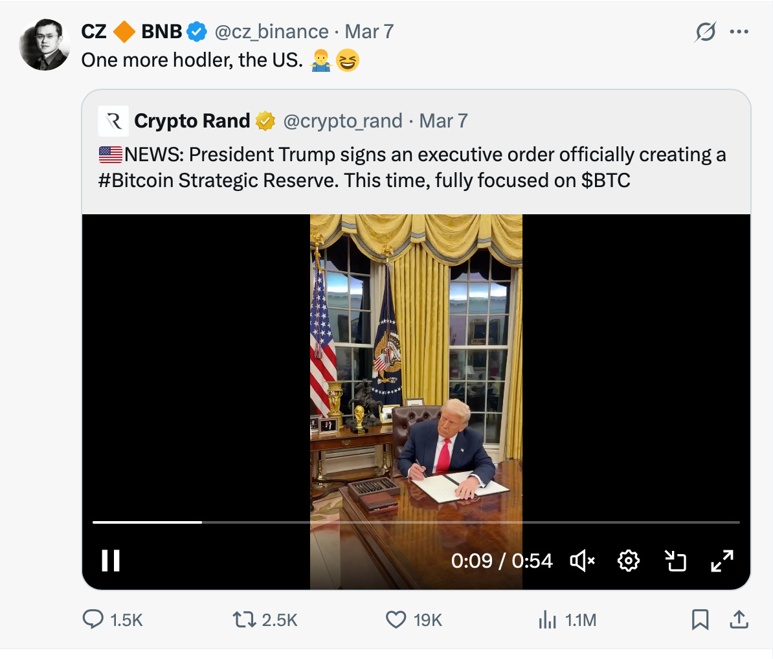Like the post showing 19K likes
This screenshot has height=659, width=773.
pyautogui.click(x=395, y=620)
